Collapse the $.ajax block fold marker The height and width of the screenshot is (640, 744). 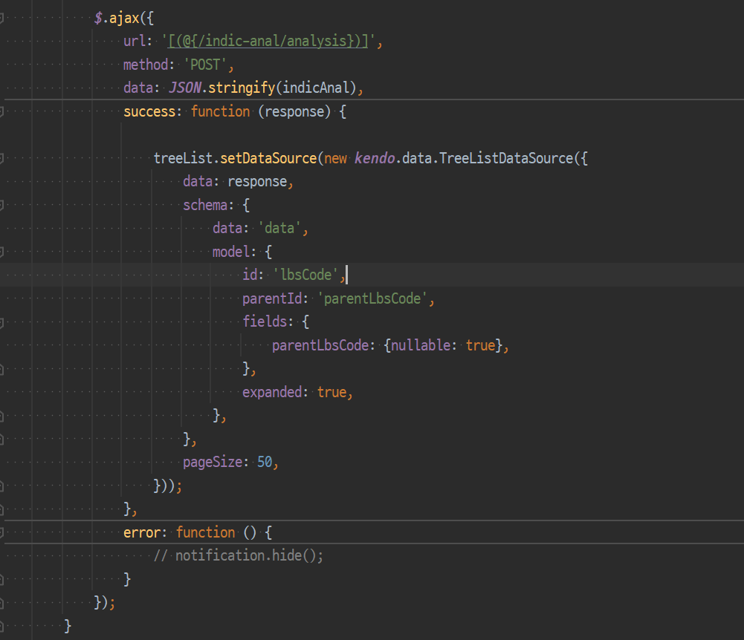(1, 19)
